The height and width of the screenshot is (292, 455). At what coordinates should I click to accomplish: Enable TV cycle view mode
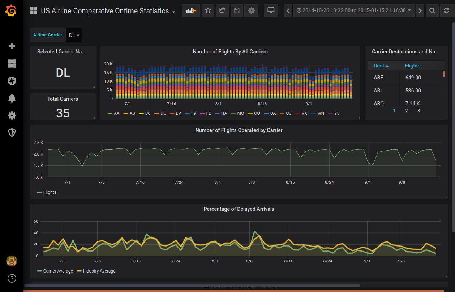tap(271, 10)
